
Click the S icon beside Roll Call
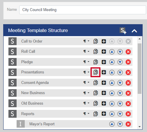[x=13, y=52]
